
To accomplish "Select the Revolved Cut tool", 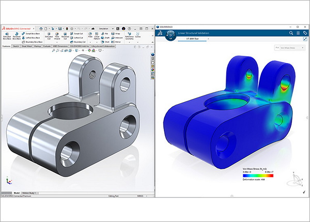I will [x=65, y=36].
